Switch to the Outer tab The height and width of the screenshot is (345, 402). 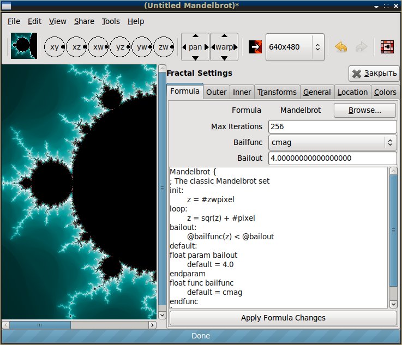tap(217, 92)
